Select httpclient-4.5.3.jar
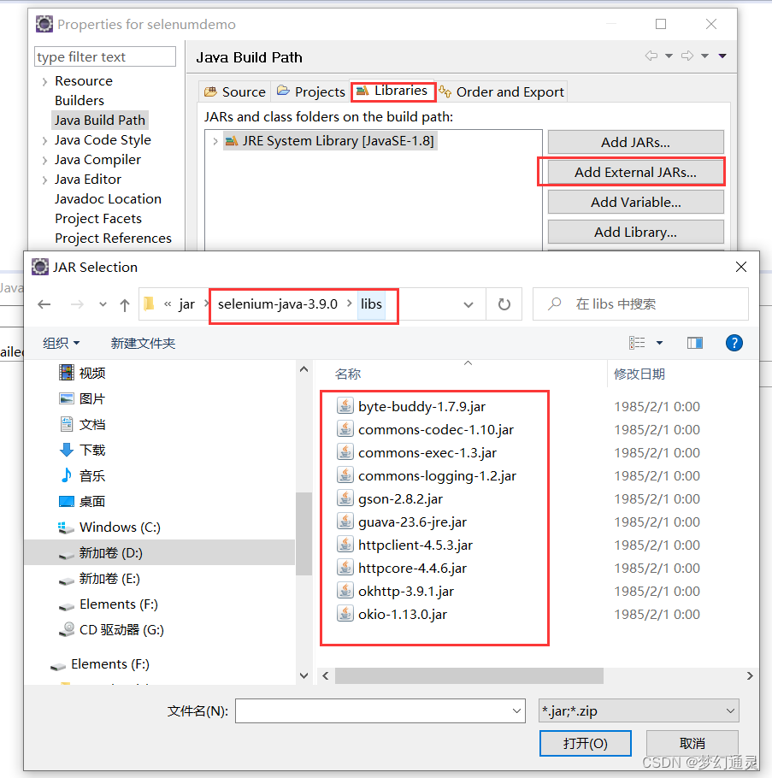This screenshot has height=778, width=772. point(415,545)
